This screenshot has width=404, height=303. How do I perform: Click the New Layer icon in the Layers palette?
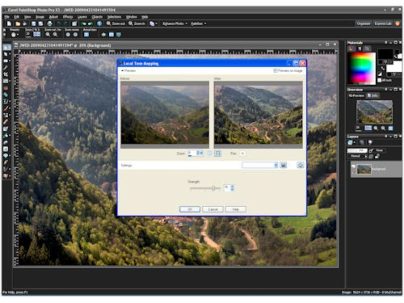(x=350, y=141)
